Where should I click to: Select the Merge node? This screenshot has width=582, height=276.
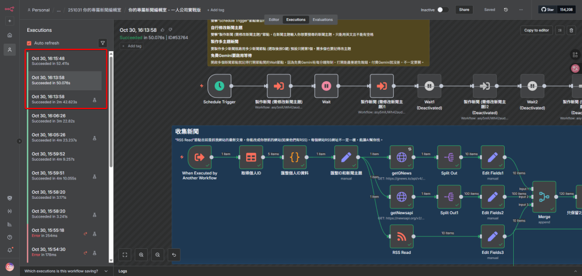(x=544, y=196)
